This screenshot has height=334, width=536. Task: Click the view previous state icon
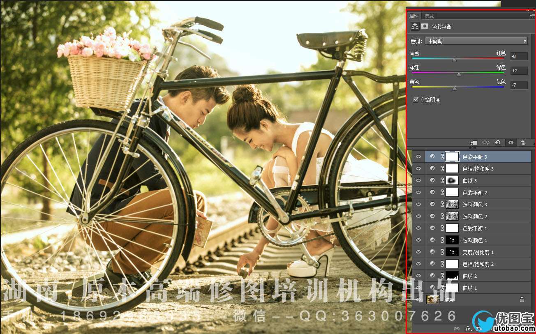click(x=486, y=143)
